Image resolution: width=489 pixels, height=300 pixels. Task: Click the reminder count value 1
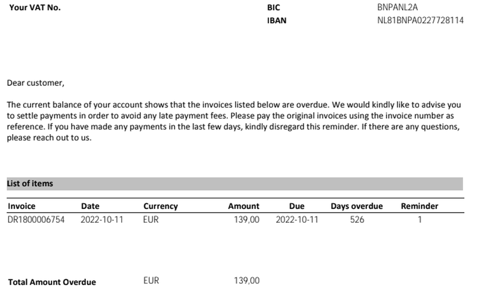[420, 220]
